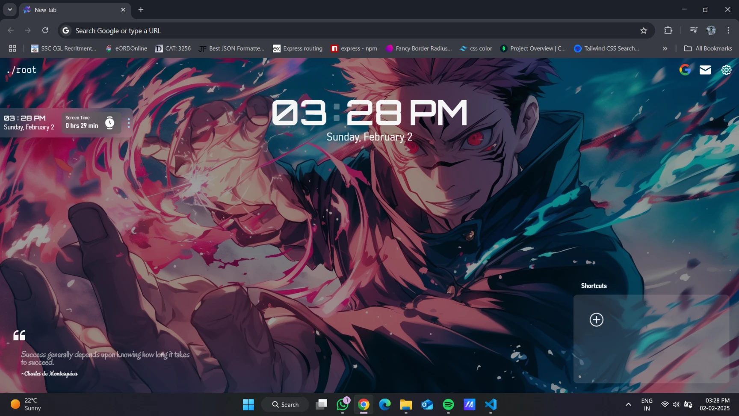Image resolution: width=739 pixels, height=416 pixels.
Task: Open the express - npm bookmark
Action: [354, 48]
